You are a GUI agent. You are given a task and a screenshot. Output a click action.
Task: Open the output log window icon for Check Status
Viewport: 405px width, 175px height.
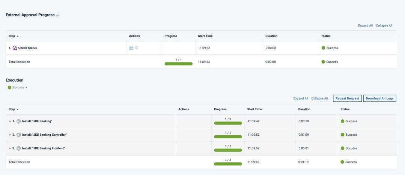click(x=131, y=48)
